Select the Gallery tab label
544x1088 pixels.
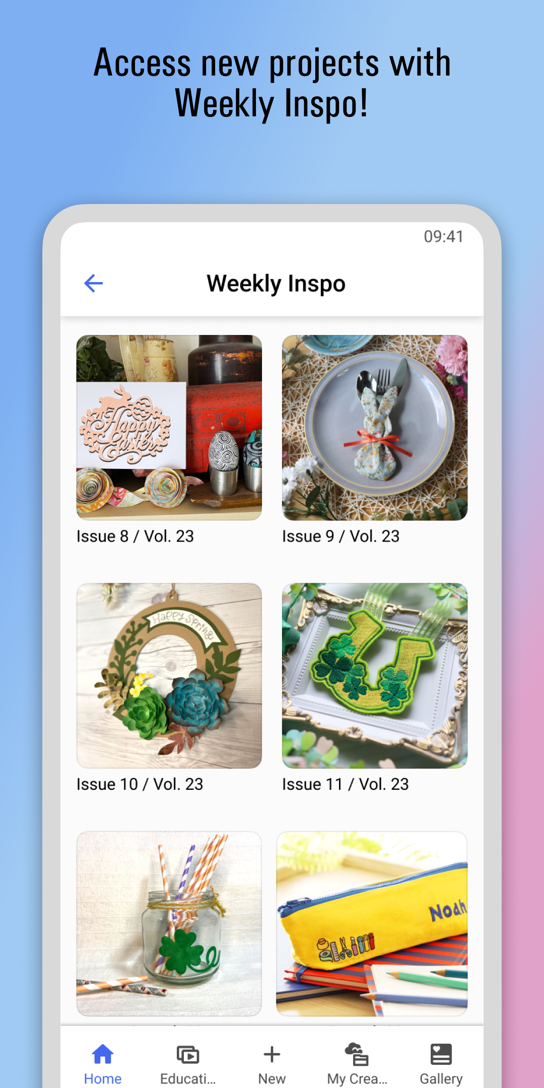[441, 1079]
